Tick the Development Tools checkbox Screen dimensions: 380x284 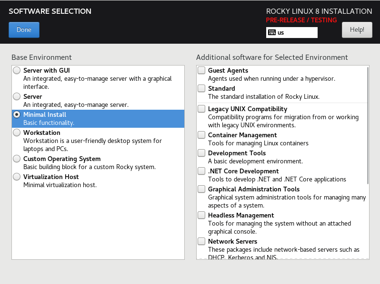tap(201, 153)
